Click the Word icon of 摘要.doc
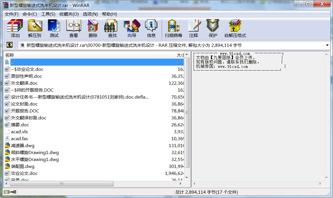This screenshot has width=333, height=198. pyautogui.click(x=7, y=125)
